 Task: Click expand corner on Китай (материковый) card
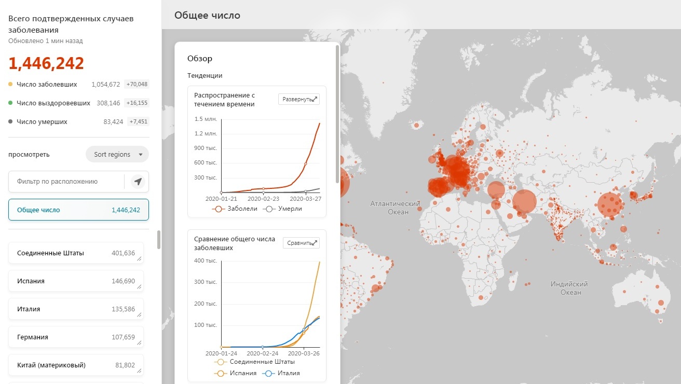(139, 372)
